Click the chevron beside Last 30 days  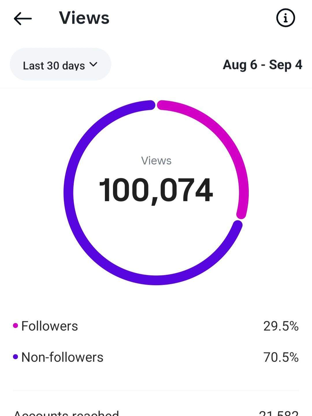tap(93, 64)
